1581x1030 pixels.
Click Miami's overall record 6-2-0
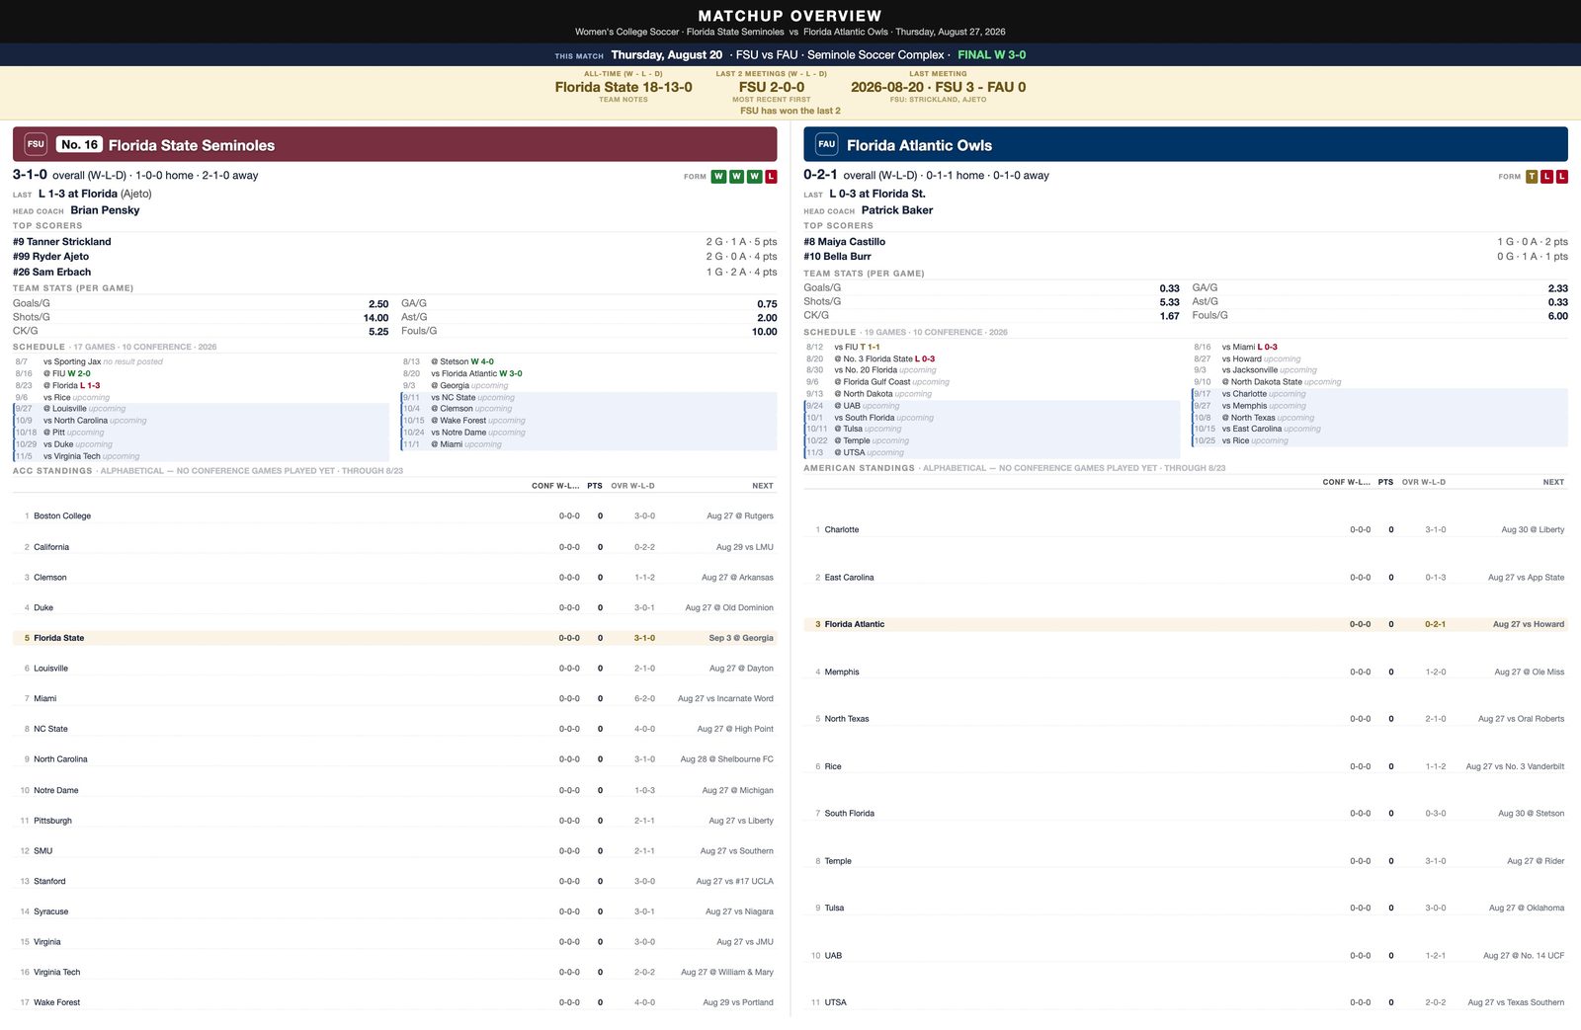point(644,698)
